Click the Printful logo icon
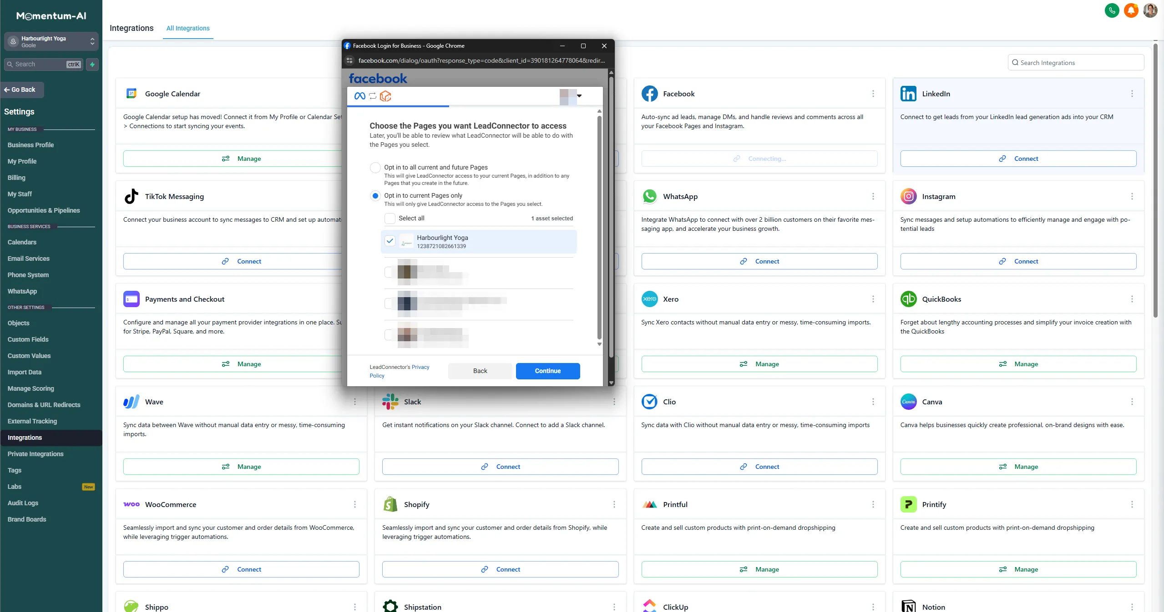The height and width of the screenshot is (612, 1164). (649, 504)
